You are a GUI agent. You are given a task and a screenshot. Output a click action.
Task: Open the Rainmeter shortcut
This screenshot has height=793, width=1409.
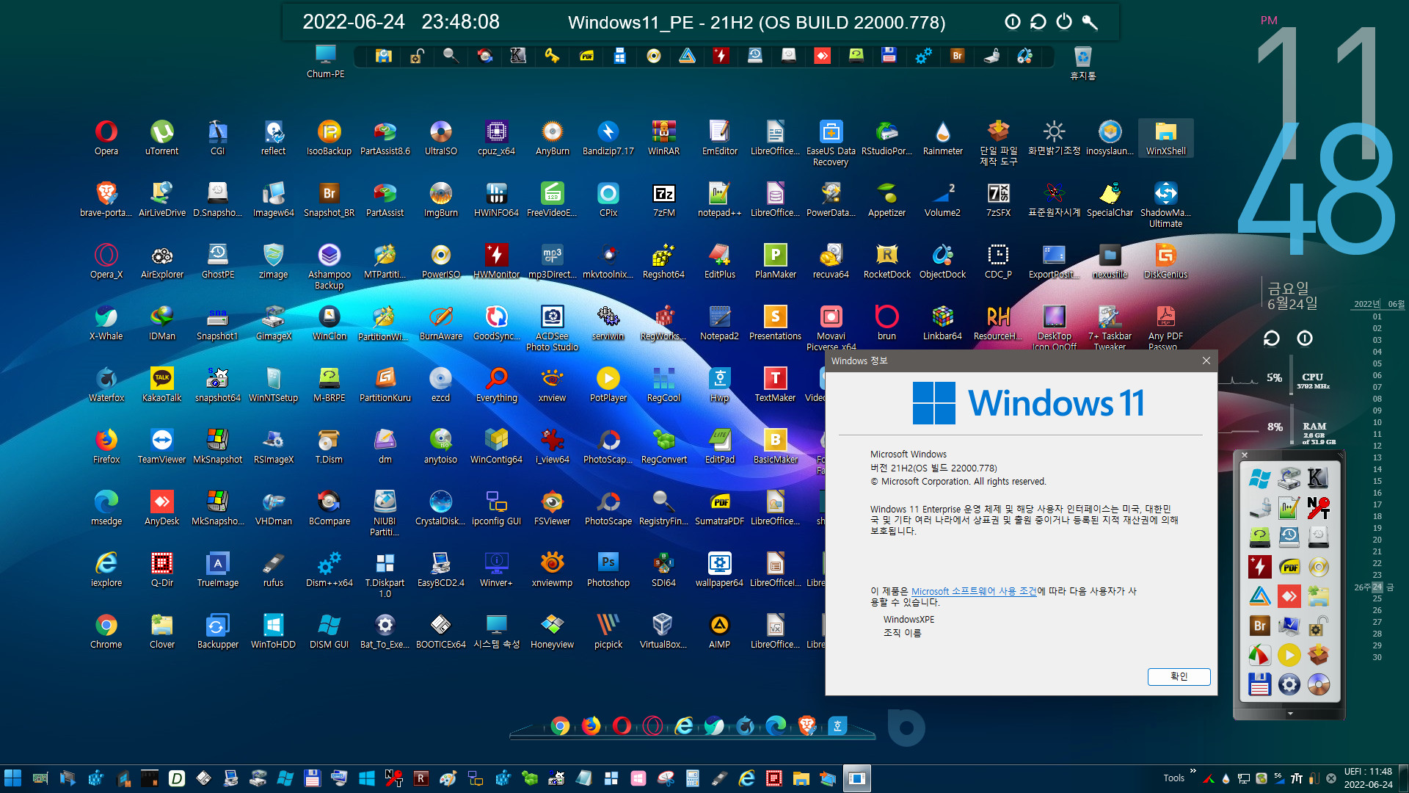point(943,138)
